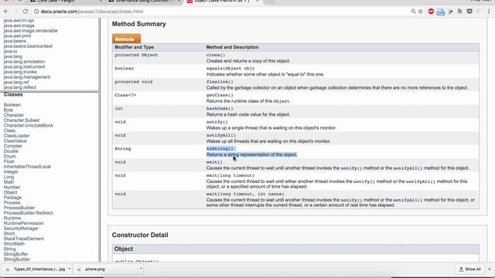Open the wait(long timeout) method link
This screenshot has height=278, width=495.
[230, 175]
